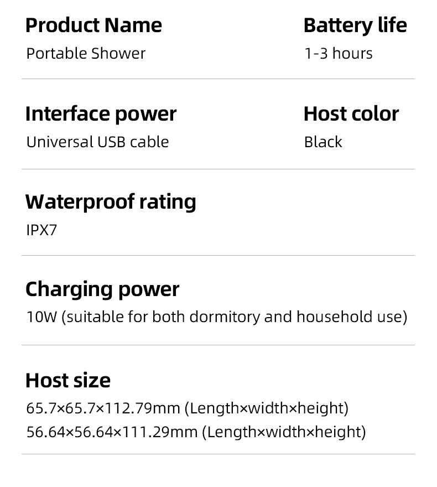Select the 10W dormitory and household text
Image resolution: width=437 pixels, height=487 pixels.
[216, 317]
